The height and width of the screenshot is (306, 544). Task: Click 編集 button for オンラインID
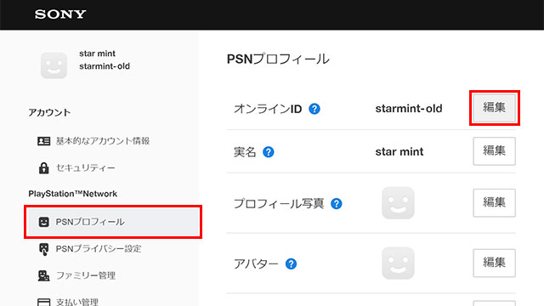click(495, 108)
